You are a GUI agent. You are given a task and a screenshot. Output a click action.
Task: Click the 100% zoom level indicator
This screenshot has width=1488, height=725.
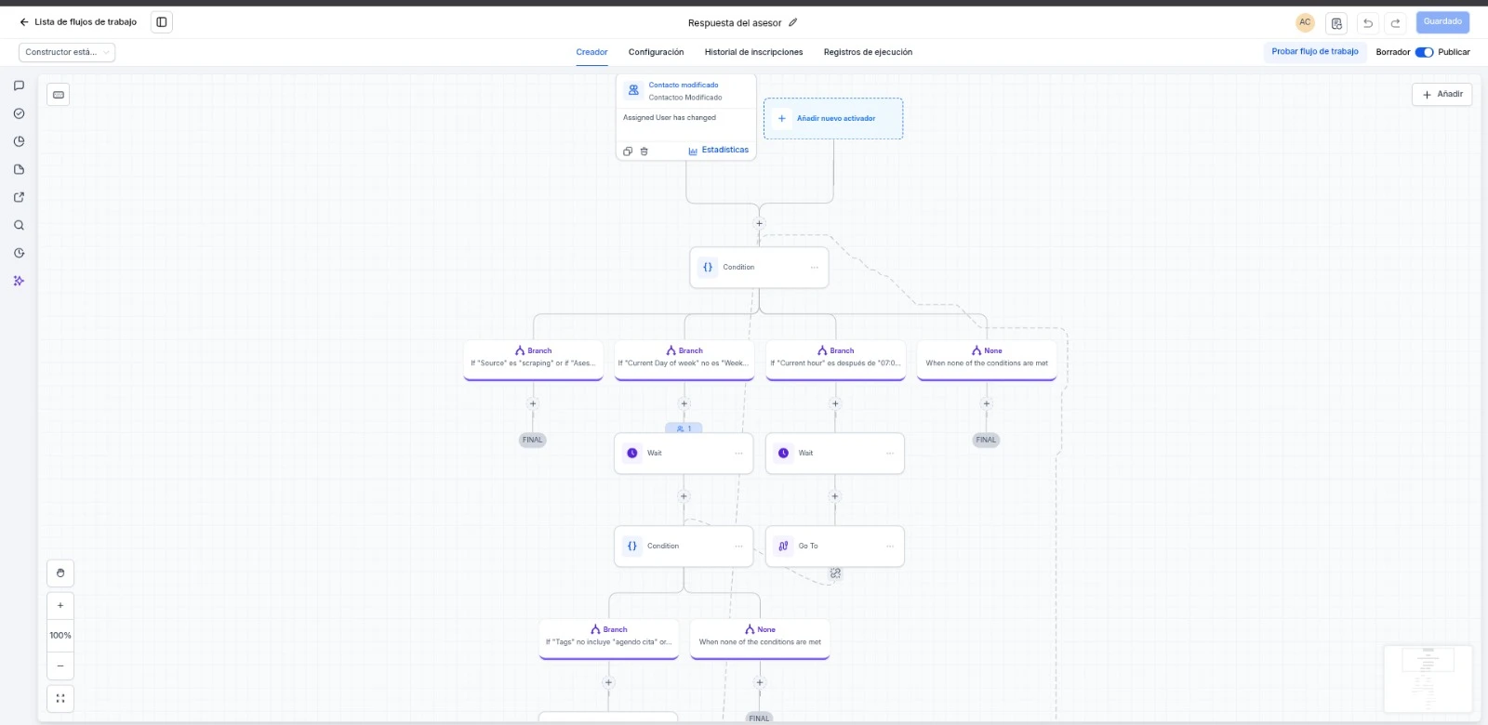point(60,636)
